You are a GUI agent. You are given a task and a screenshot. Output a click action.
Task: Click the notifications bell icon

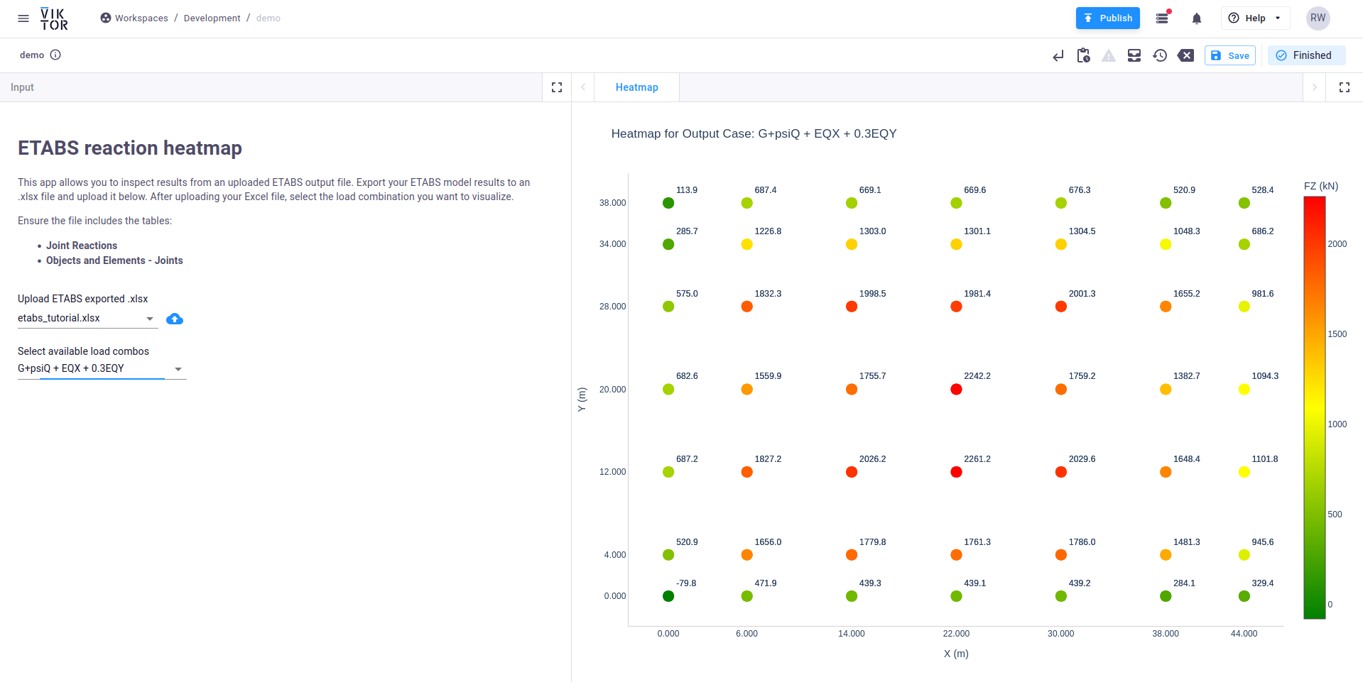click(1196, 18)
